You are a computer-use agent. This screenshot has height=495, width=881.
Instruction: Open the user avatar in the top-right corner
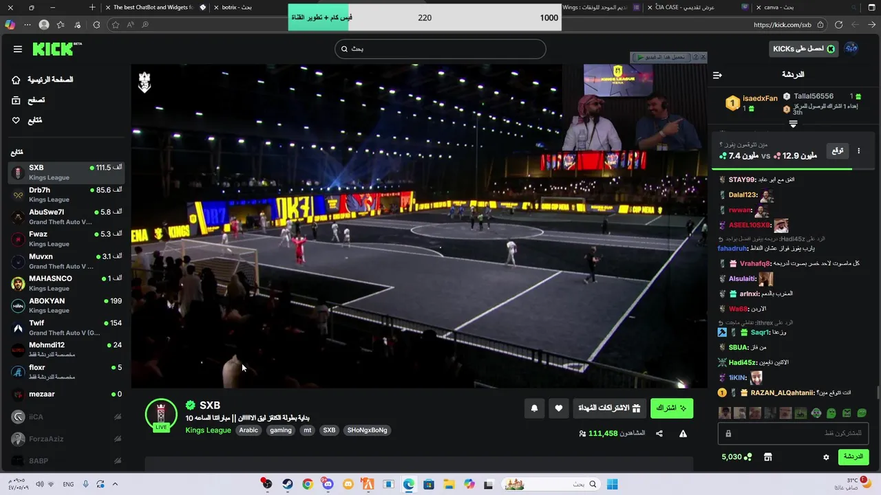point(851,48)
